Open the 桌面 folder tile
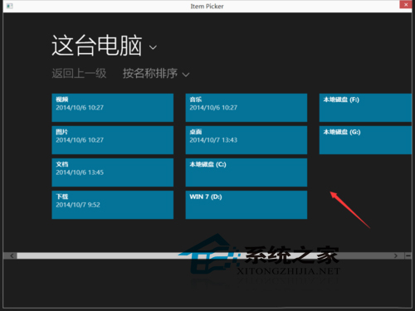This screenshot has width=415, height=311. pyautogui.click(x=247, y=140)
